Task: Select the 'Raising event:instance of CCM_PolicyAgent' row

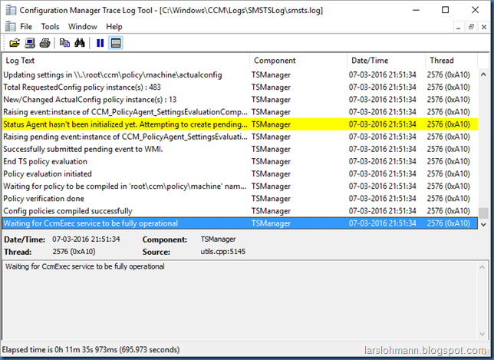Action: click(x=240, y=112)
